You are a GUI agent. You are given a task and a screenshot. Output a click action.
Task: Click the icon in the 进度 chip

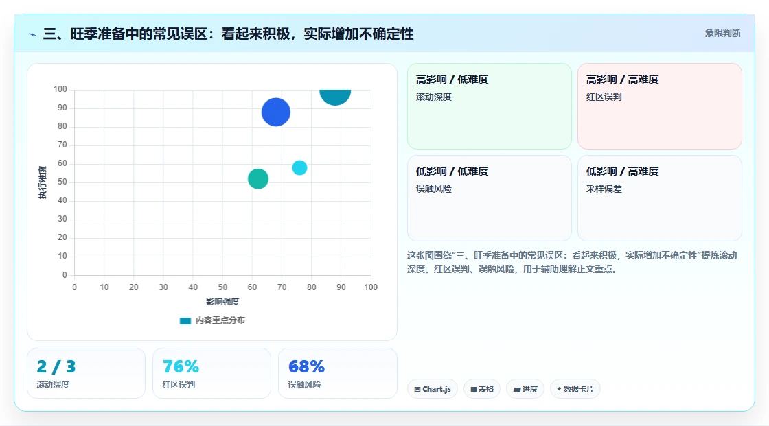pyautogui.click(x=516, y=389)
